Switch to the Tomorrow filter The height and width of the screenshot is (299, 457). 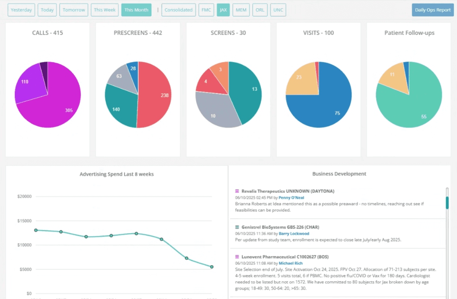pyautogui.click(x=74, y=10)
